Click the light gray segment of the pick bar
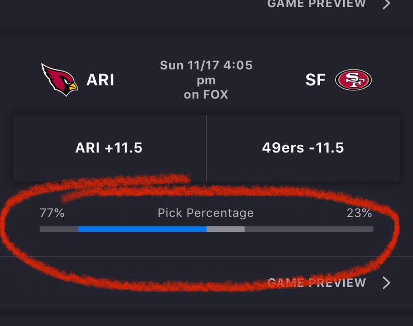This screenshot has width=413, height=326. 226,229
